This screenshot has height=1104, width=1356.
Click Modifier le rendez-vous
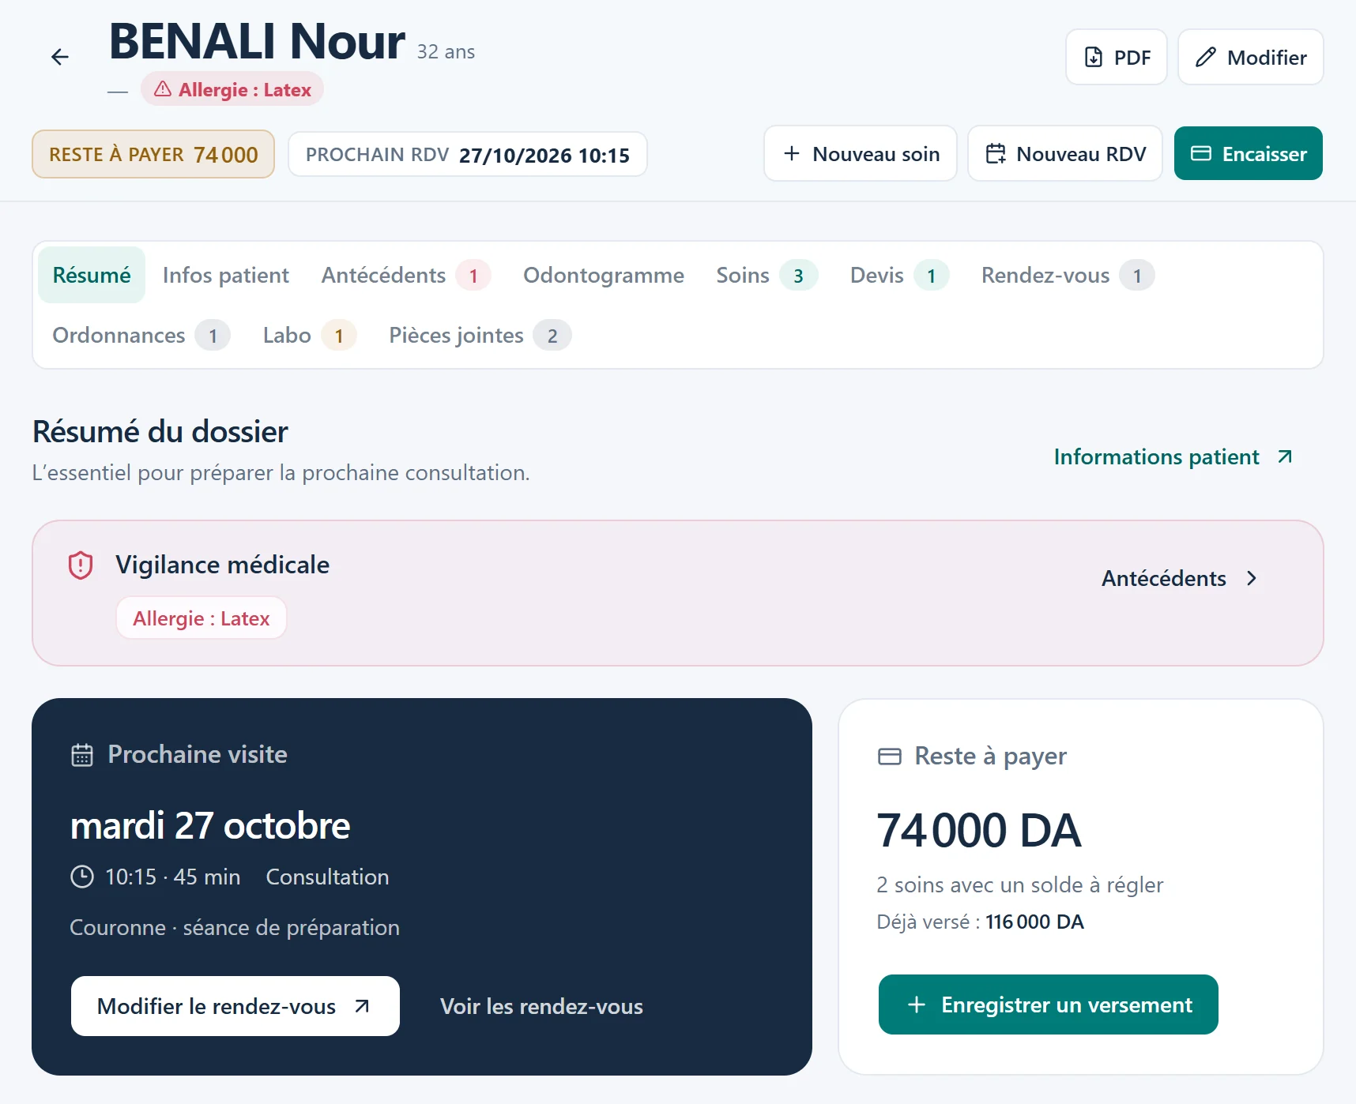pos(235,1006)
